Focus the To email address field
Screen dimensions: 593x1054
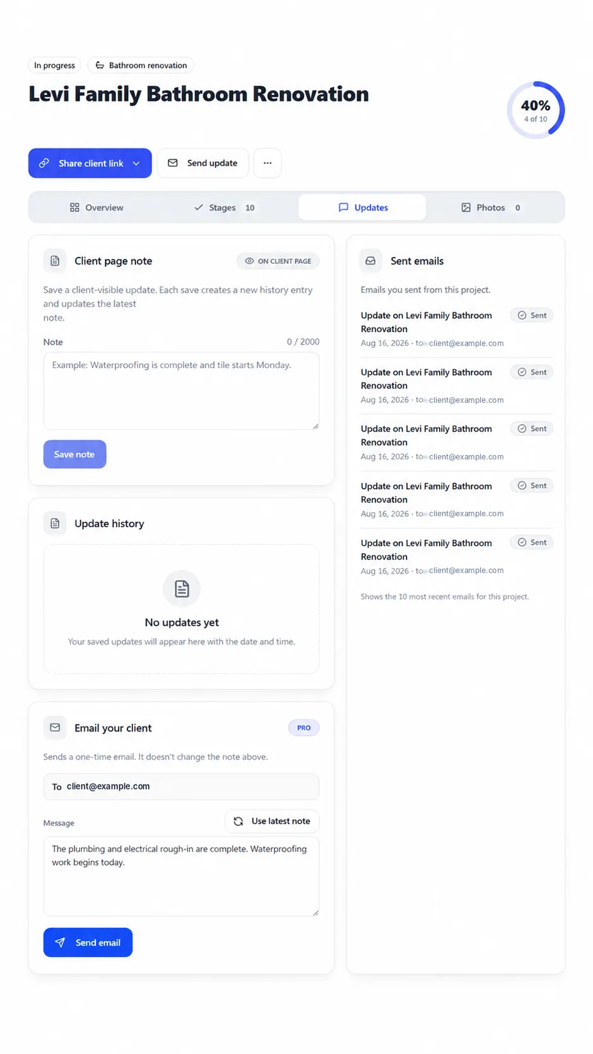pos(181,786)
